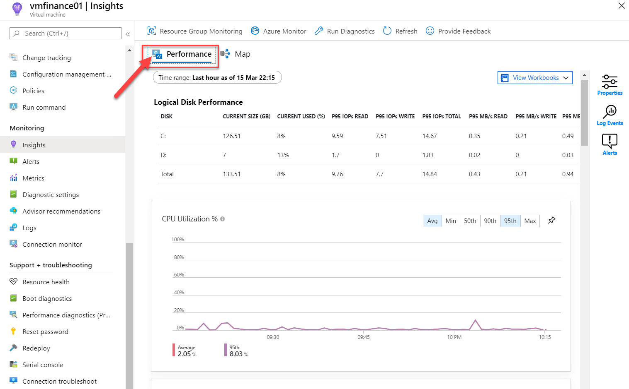Toggle the Min aggregation
This screenshot has width=629, height=389.
coord(451,221)
